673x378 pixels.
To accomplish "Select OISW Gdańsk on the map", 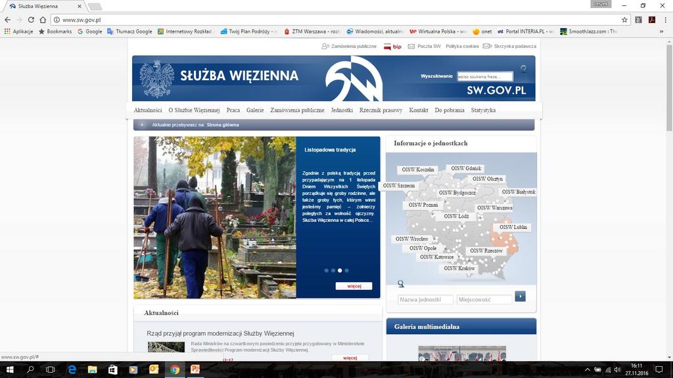I will [x=466, y=169].
